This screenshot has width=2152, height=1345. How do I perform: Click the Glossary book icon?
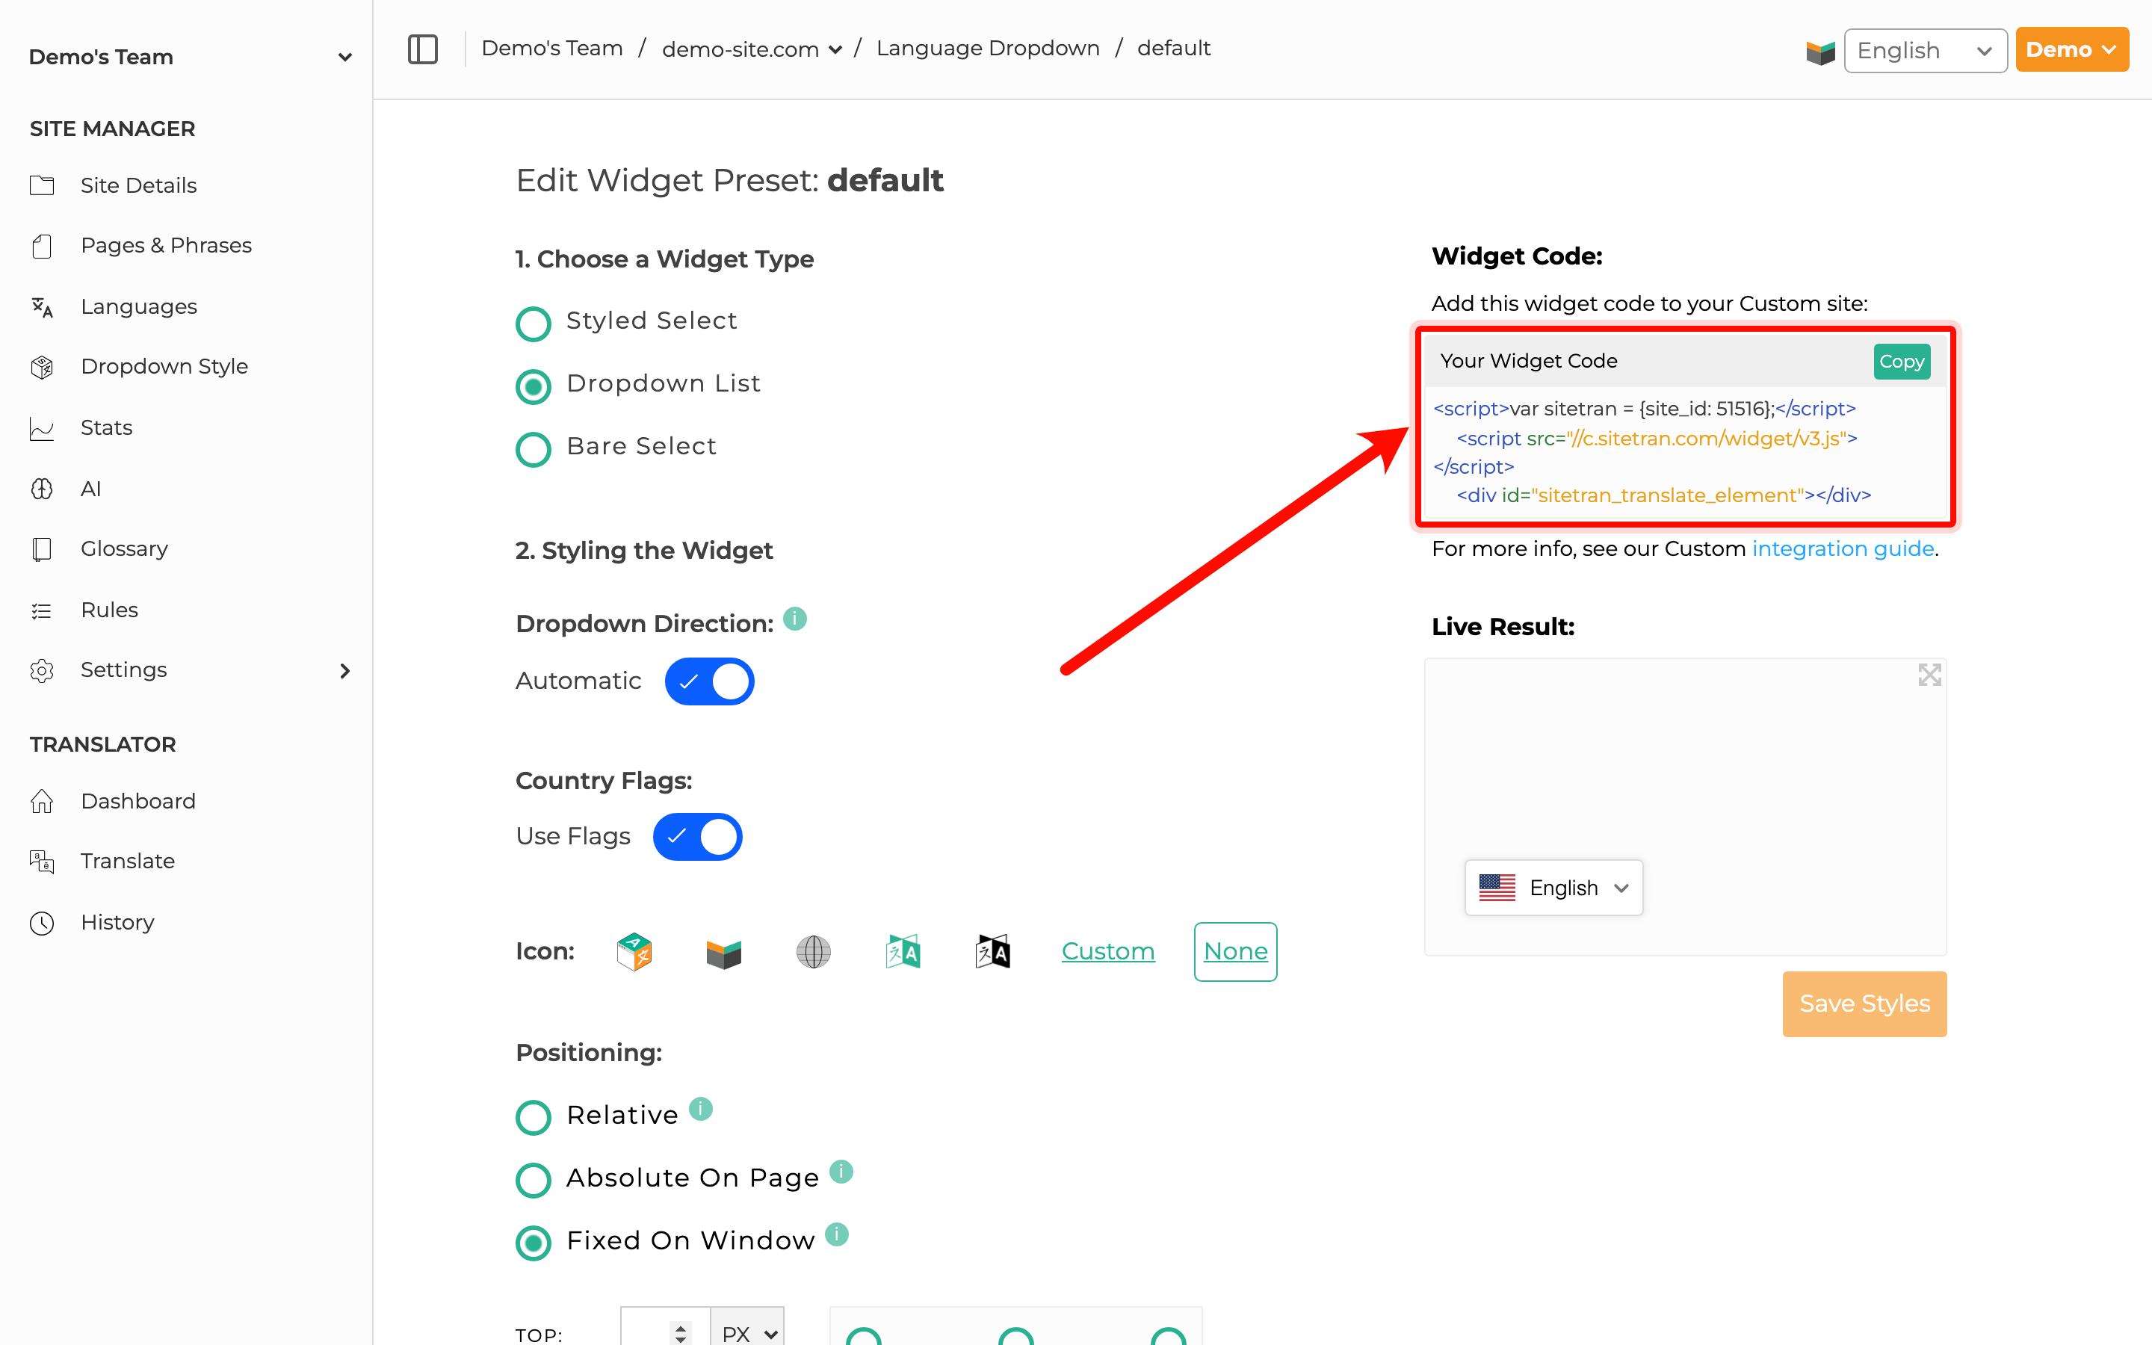coord(42,549)
